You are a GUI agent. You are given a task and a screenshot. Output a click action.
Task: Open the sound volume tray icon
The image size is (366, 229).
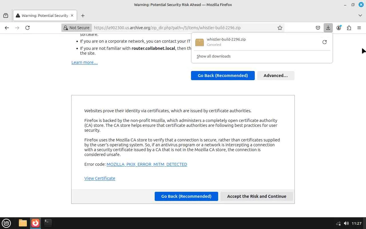[346, 223]
